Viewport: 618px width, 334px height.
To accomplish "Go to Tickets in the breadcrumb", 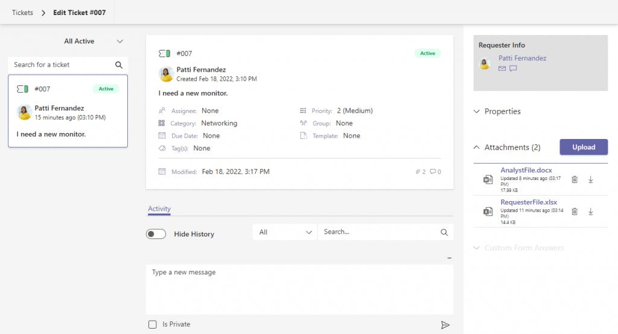I will coord(22,13).
